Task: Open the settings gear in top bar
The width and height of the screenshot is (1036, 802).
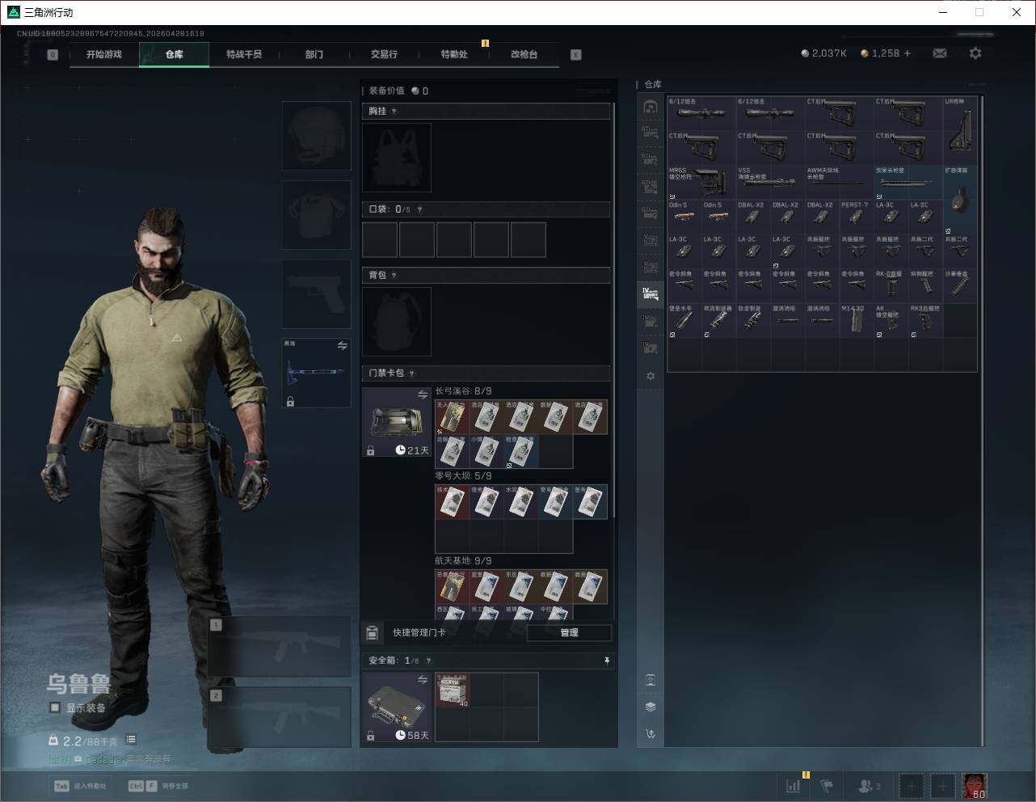Action: tap(975, 53)
